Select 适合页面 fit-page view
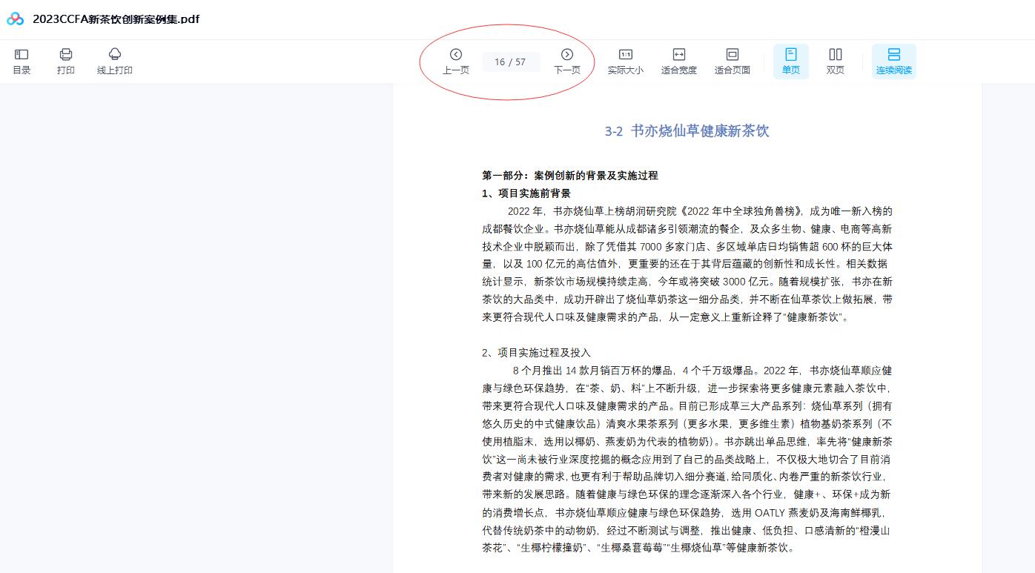 (x=732, y=61)
